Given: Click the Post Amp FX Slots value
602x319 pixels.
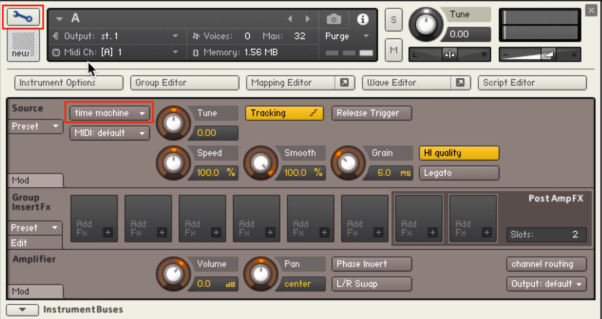Looking at the screenshot, I should click(x=546, y=235).
